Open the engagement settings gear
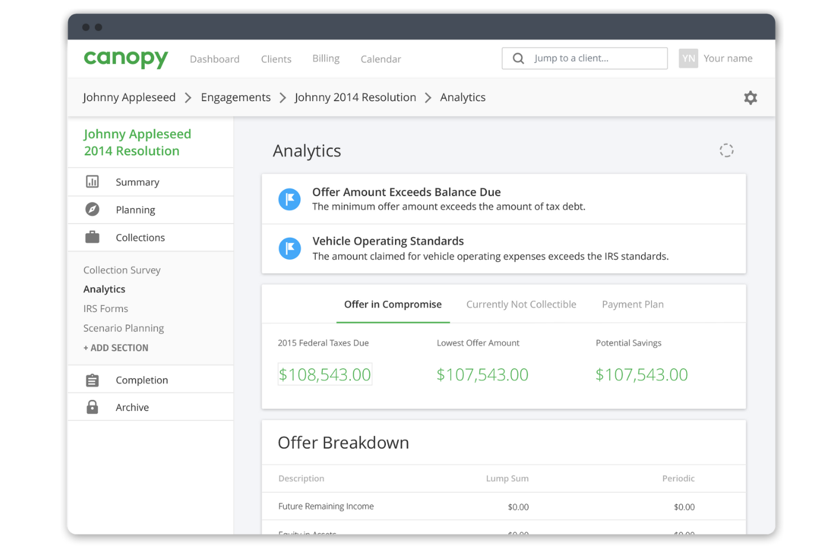840x560 pixels. coord(750,97)
